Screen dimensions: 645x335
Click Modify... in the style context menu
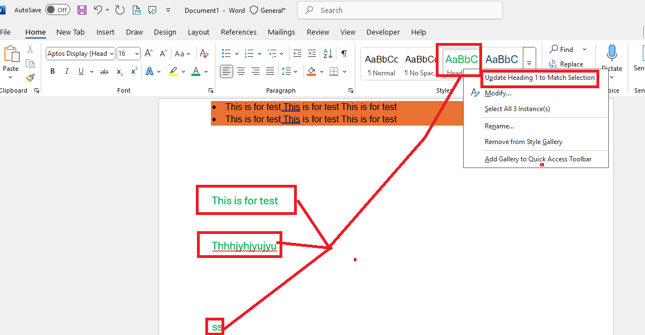coord(498,93)
